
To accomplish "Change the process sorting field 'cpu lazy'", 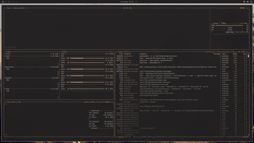I will 242,52.
